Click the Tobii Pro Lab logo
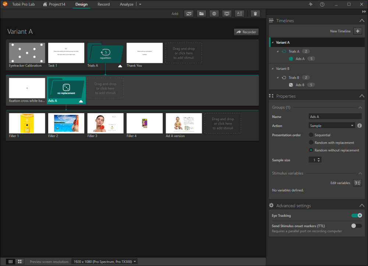Image resolution: width=368 pixels, height=266 pixels. click(x=5, y=4)
